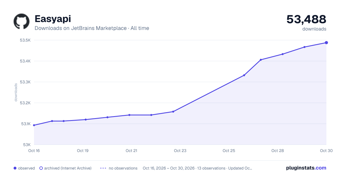Click the Oct 19 x-axis label

(x=83, y=151)
